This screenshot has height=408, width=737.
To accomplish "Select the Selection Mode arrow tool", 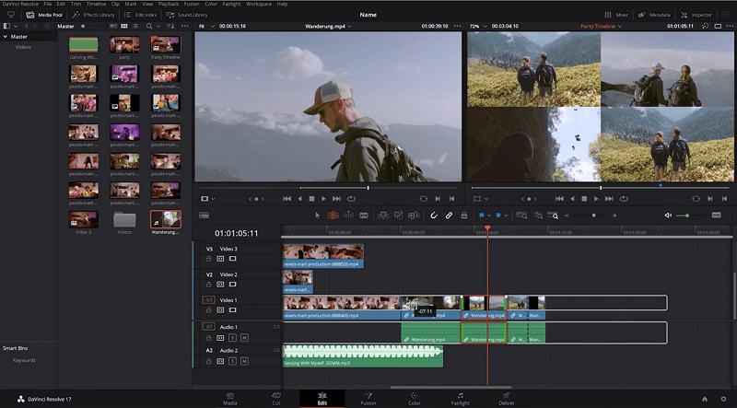I will (x=317, y=216).
